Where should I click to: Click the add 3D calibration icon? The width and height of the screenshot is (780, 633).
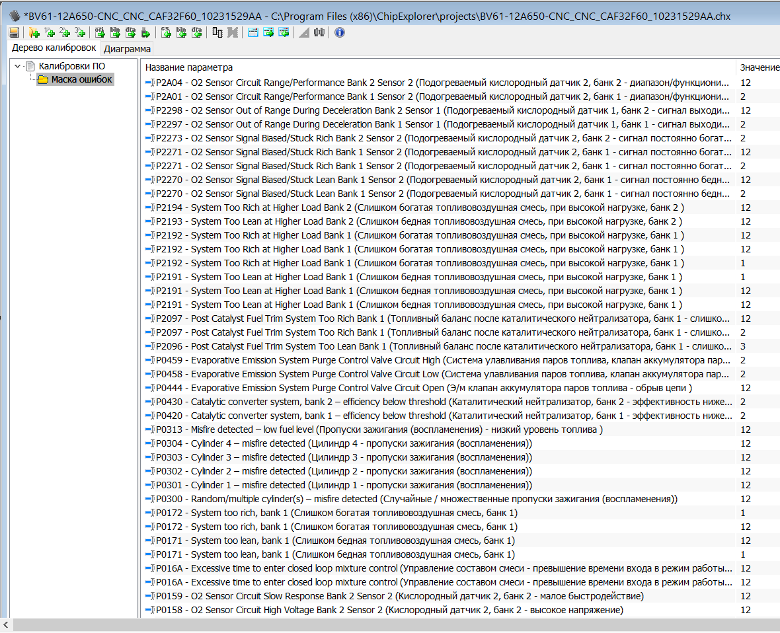click(79, 32)
